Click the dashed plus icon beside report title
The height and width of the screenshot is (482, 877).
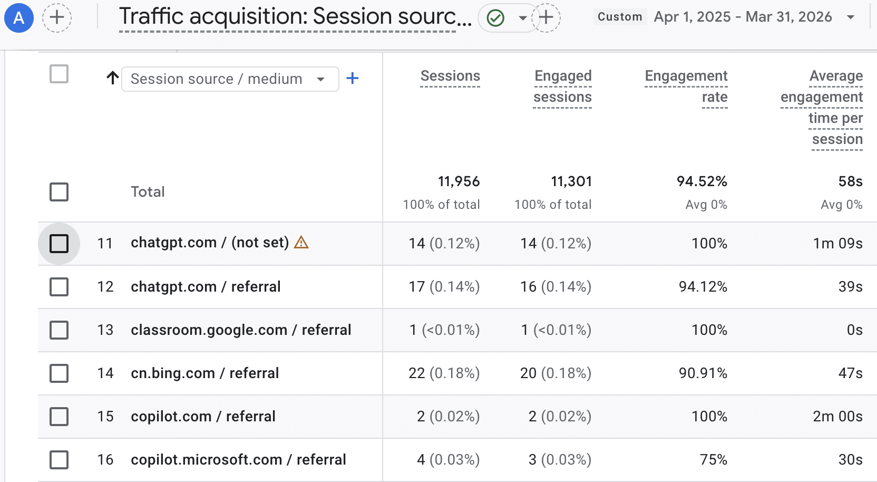click(546, 18)
